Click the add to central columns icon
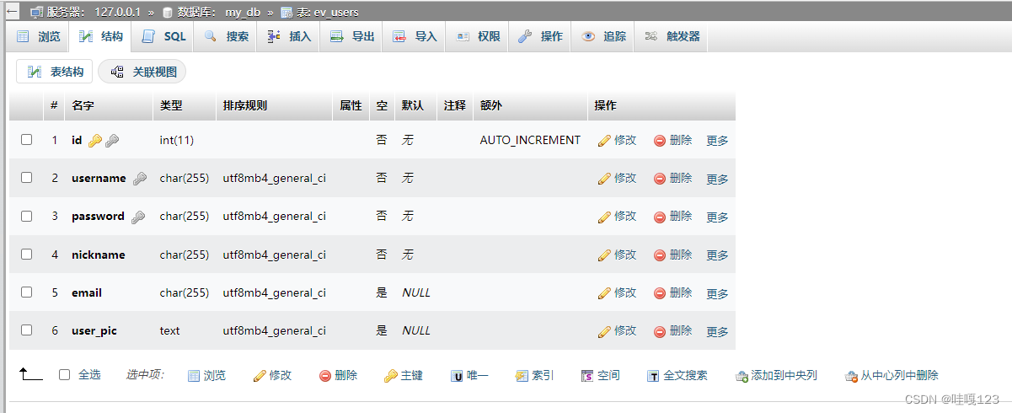The width and height of the screenshot is (1012, 413). [x=742, y=376]
